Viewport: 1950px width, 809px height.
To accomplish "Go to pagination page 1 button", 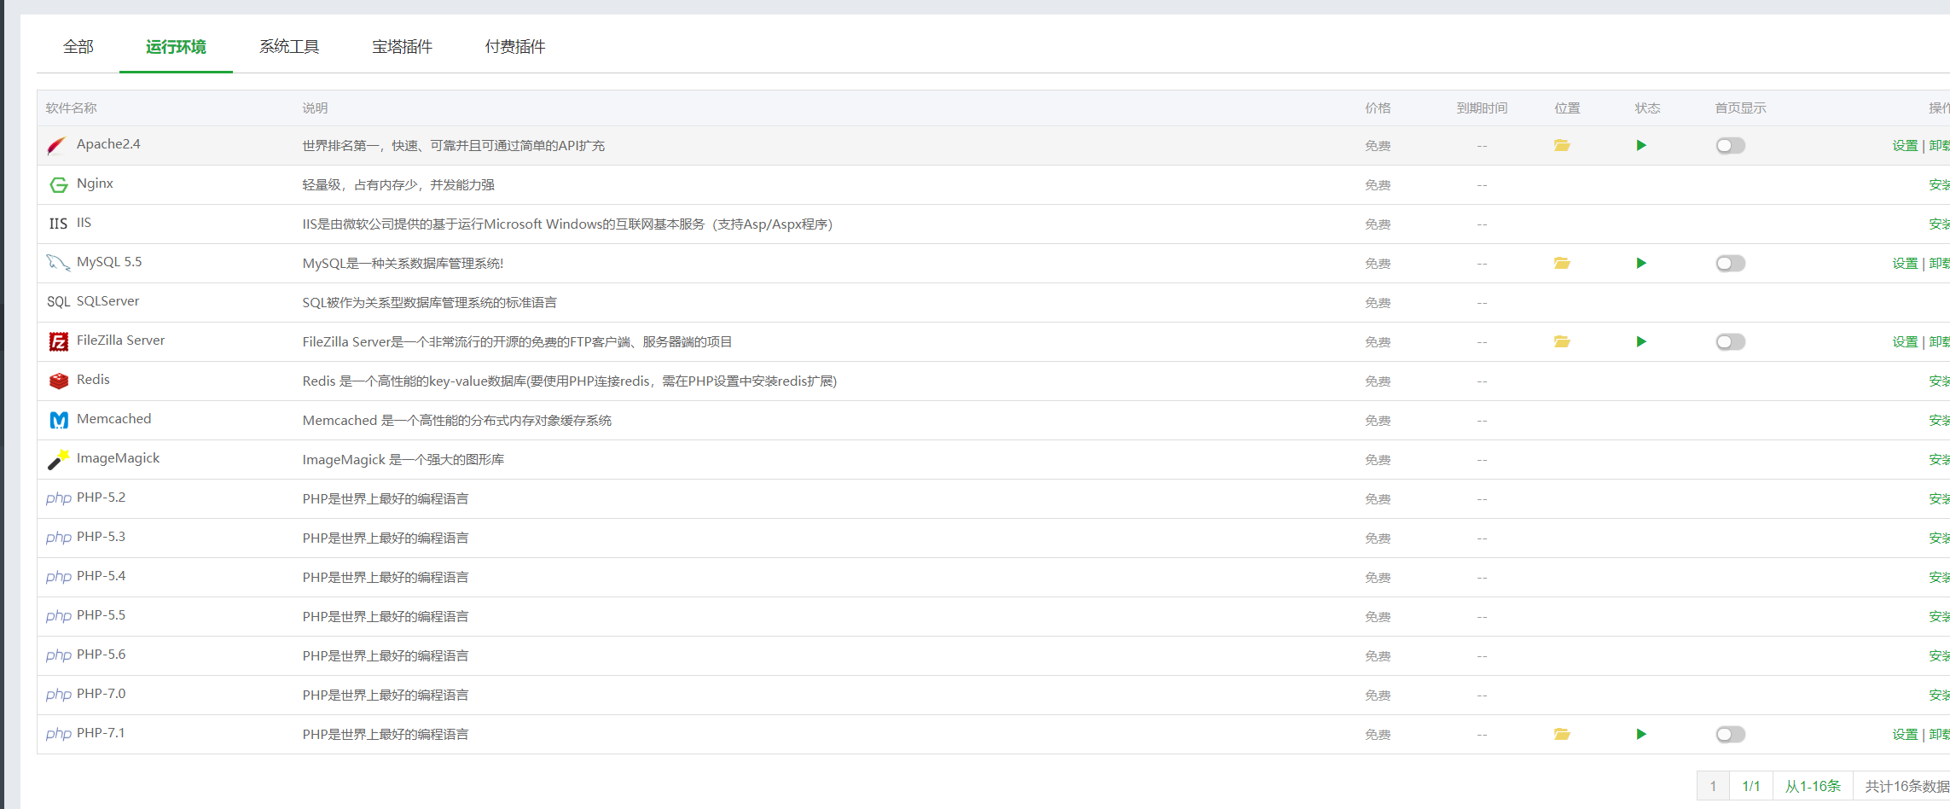I will (x=1713, y=787).
